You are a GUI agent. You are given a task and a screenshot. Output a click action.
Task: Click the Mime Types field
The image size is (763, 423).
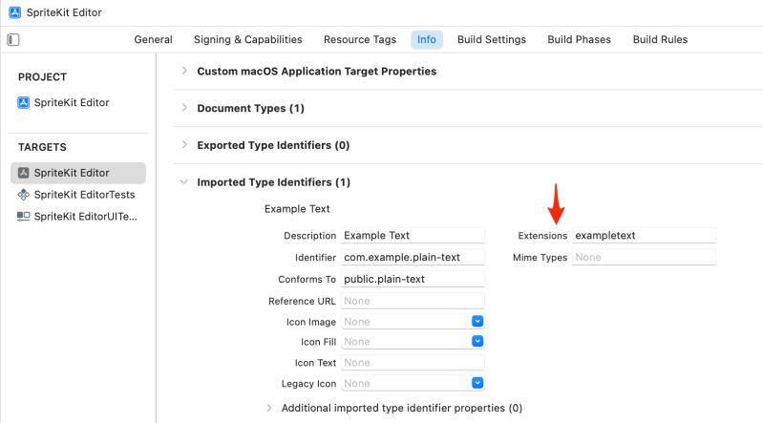(643, 257)
